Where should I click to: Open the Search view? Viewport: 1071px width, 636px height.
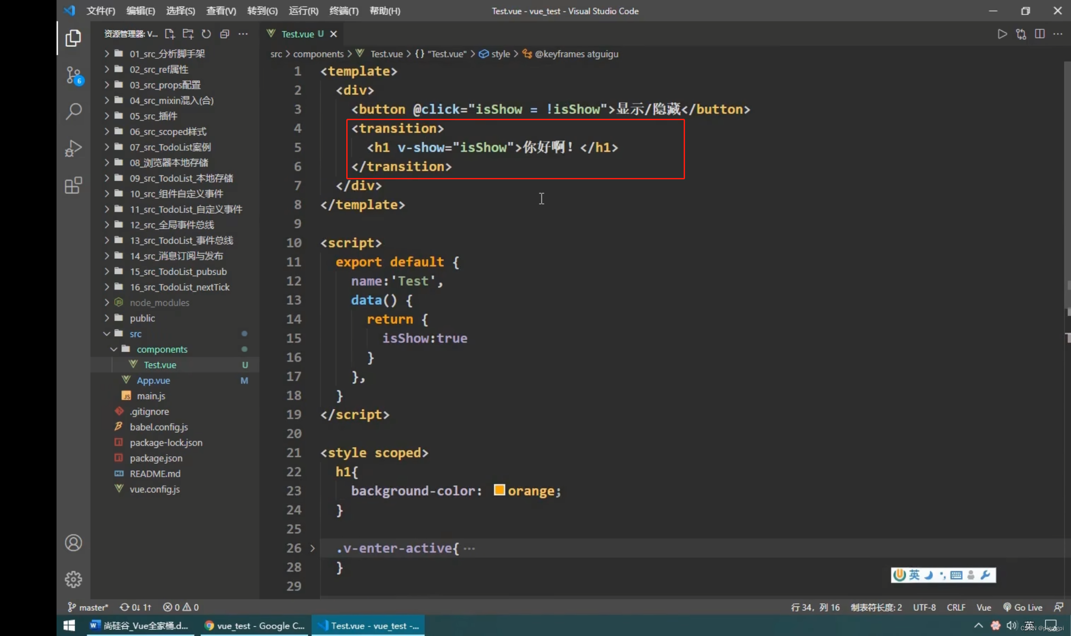click(x=73, y=111)
